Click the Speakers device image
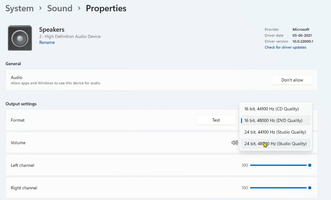 [20, 38]
